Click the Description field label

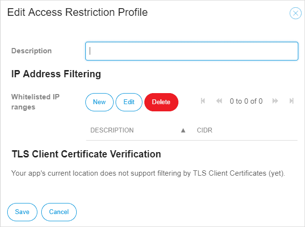(x=32, y=51)
